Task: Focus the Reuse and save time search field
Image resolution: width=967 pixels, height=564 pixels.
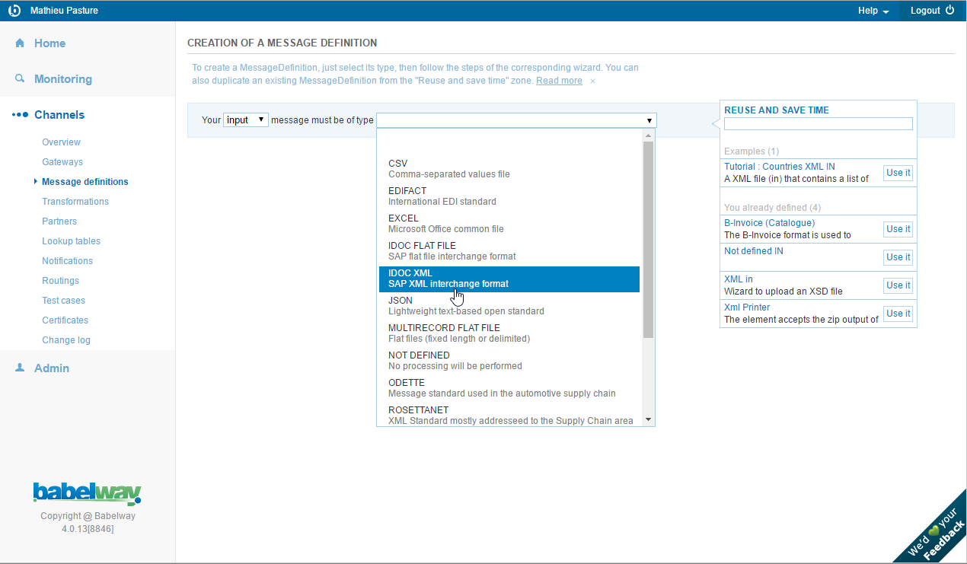Action: (818, 124)
